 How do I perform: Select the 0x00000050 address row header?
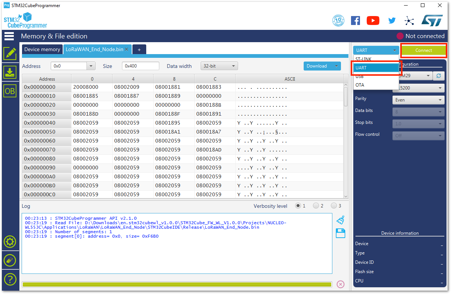(47, 132)
